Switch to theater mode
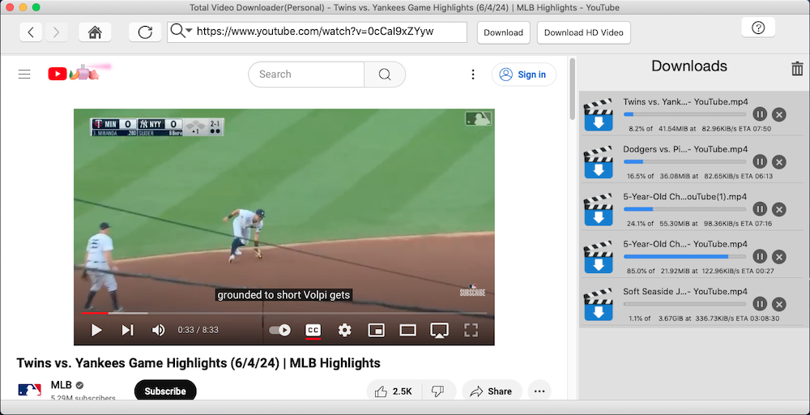Screen dimensions: 810x415 click(408, 330)
